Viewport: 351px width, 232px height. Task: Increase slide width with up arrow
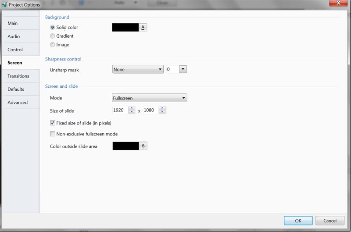[x=132, y=108]
